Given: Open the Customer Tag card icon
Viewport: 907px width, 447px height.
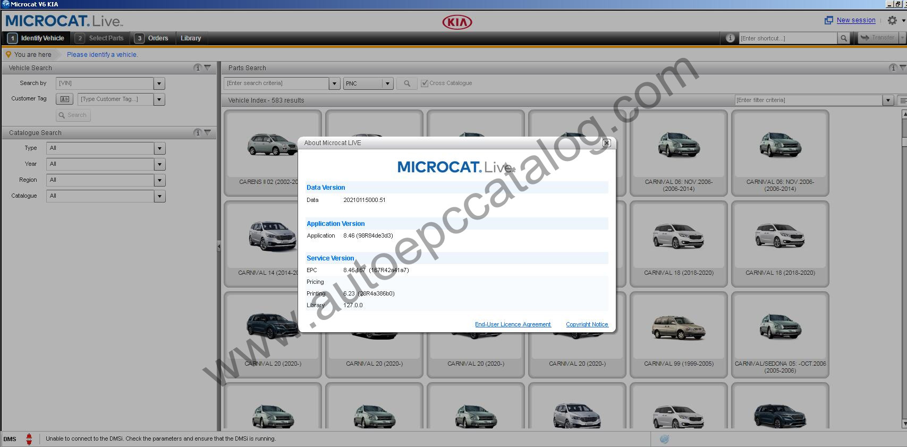Looking at the screenshot, I should click(64, 99).
